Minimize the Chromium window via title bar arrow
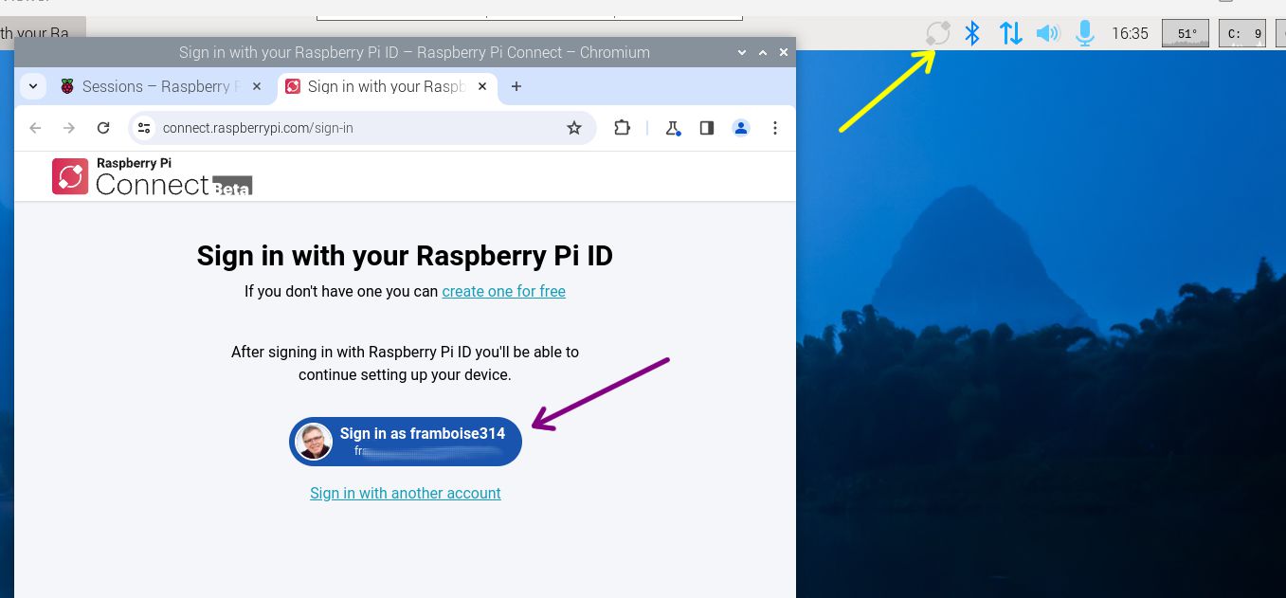Image resolution: width=1286 pixels, height=598 pixels. (x=742, y=52)
